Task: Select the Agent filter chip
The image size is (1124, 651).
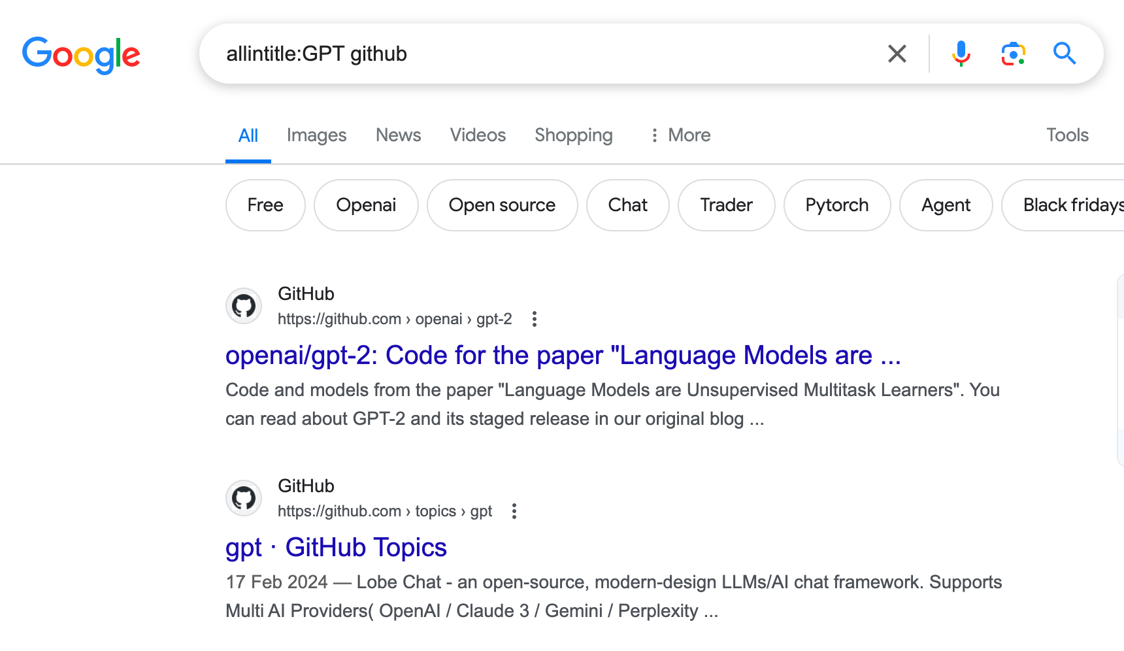Action: coord(946,205)
